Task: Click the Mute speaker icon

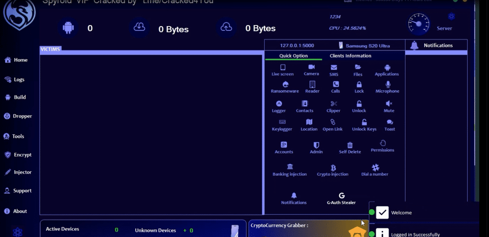Action: 389,103
